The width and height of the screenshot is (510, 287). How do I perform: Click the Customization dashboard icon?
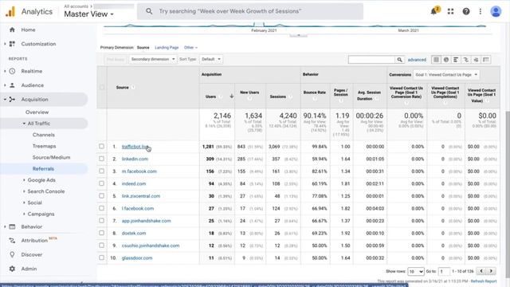tap(13, 44)
